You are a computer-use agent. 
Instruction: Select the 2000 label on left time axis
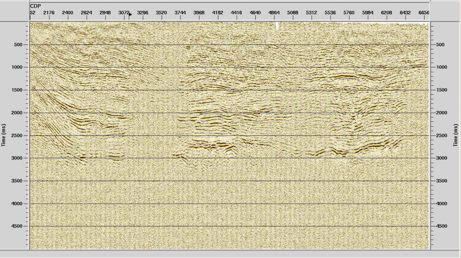pos(17,113)
